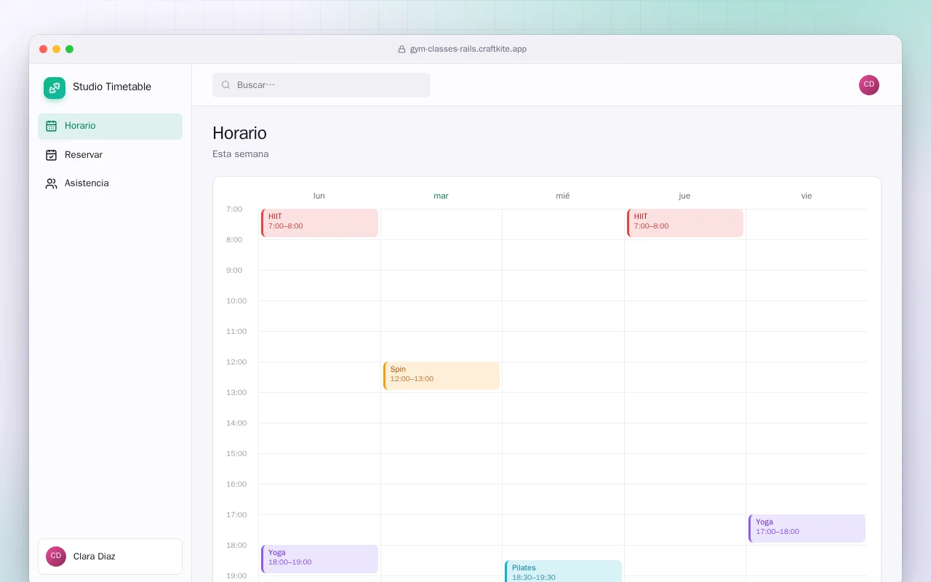Viewport: 931px width, 582px height.
Task: Open the Horario section in sidebar
Action: (x=110, y=126)
